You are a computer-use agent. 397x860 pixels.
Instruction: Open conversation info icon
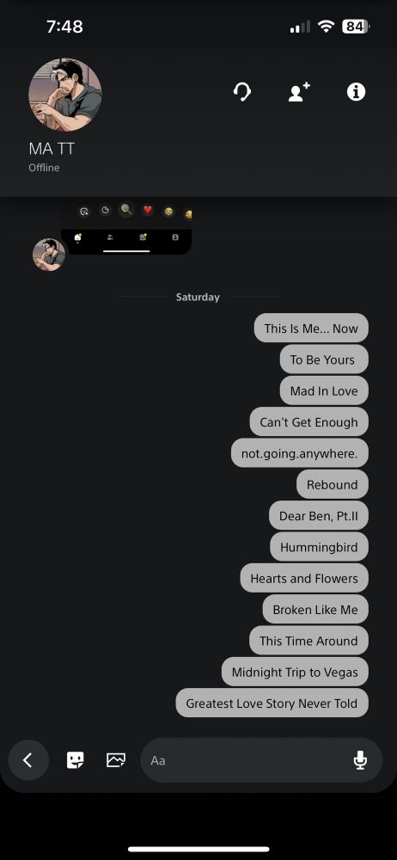coord(356,92)
